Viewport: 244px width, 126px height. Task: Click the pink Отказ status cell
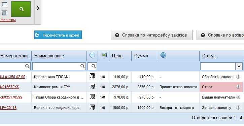click(x=221, y=87)
